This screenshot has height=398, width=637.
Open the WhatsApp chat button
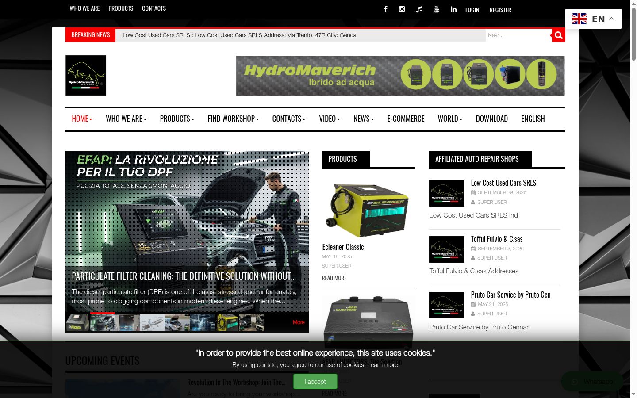click(592, 382)
